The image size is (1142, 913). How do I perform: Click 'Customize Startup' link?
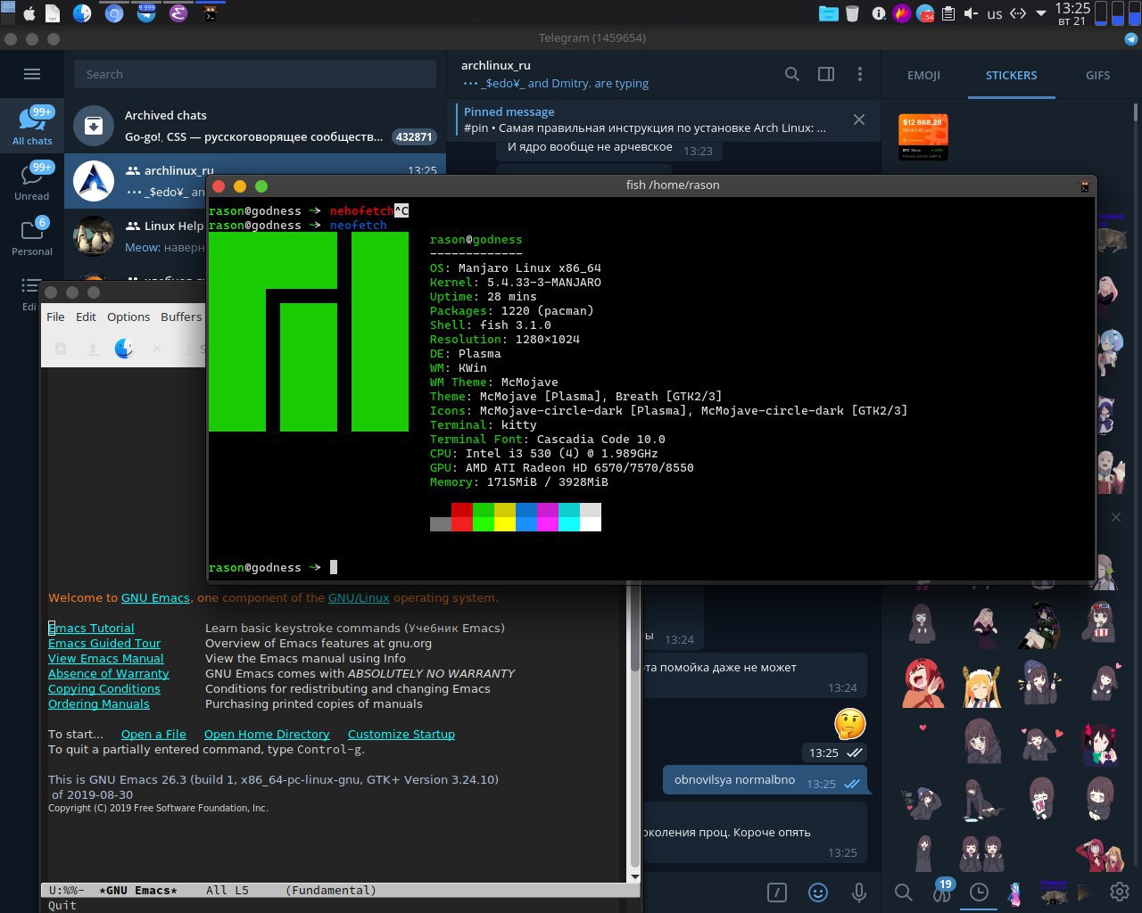[401, 735]
